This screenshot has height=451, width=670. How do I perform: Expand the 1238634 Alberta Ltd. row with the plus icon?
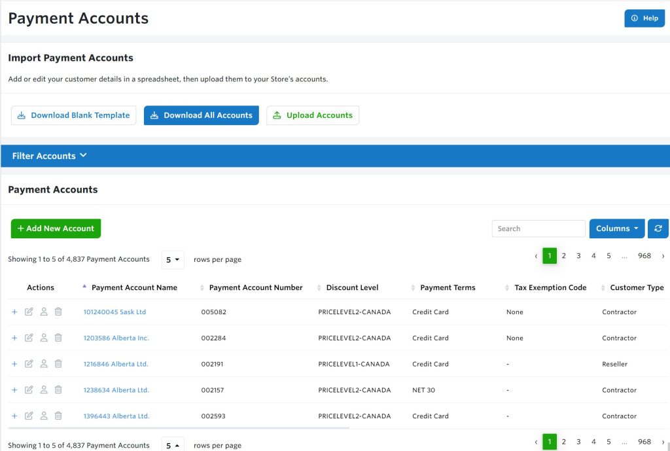tap(14, 390)
